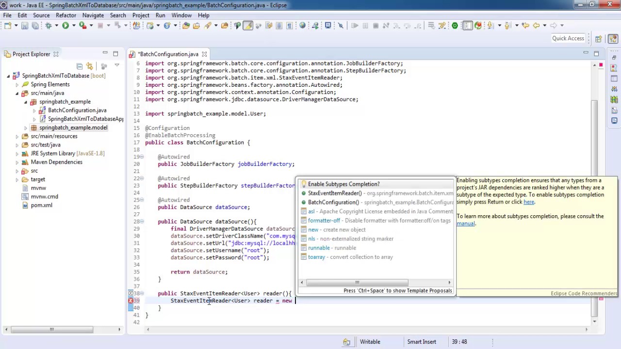The image size is (621, 349).
Task: Select the BatchConfiguration.java editor tab
Action: [168, 54]
